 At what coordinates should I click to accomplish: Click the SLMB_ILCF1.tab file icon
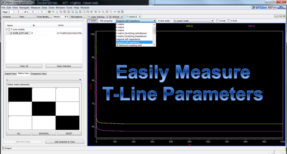11,33
